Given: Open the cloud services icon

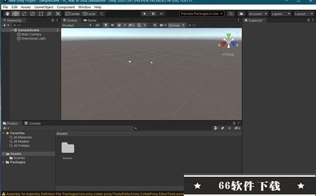Looking at the screenshot, I should pos(241,14).
